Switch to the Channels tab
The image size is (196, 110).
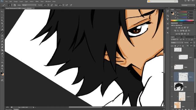point(178,37)
